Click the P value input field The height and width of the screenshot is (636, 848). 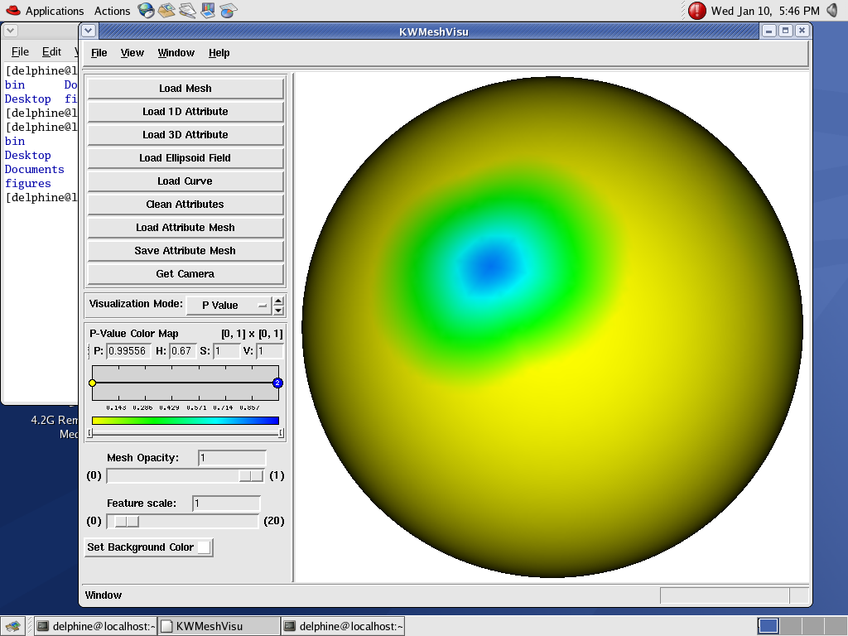129,351
